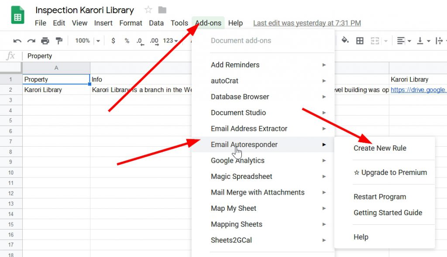Click the Undo icon in toolbar
447x257 pixels.
coord(17,41)
